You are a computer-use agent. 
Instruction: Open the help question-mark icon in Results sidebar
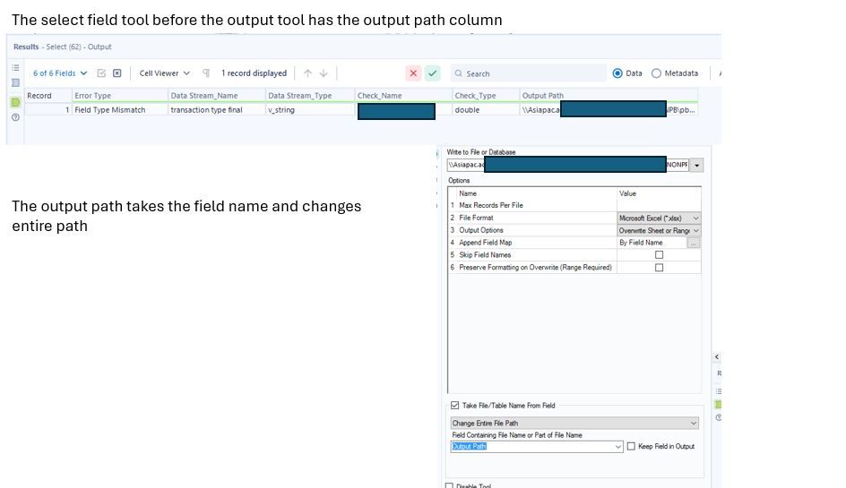(15, 117)
